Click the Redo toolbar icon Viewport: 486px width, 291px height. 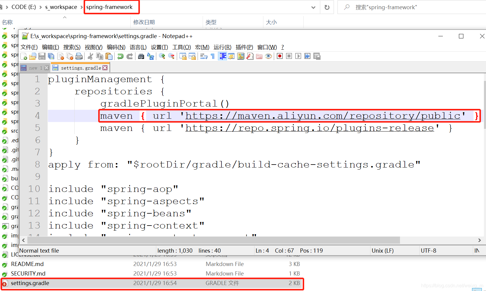(x=129, y=56)
